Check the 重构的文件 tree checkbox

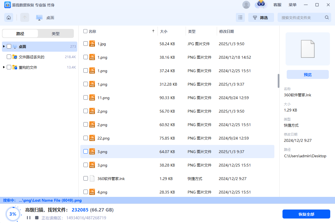point(9,67)
